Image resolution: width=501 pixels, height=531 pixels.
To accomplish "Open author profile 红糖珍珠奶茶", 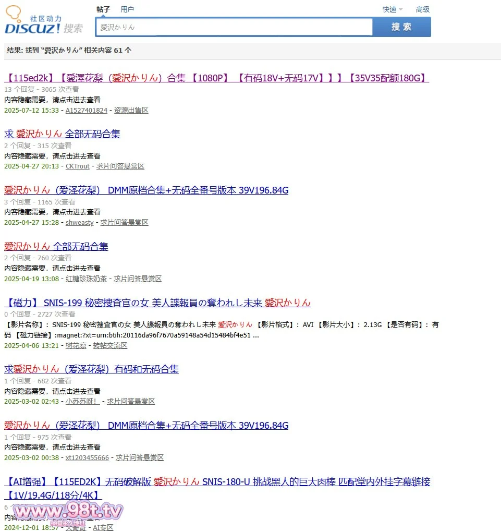I will pyautogui.click(x=86, y=279).
